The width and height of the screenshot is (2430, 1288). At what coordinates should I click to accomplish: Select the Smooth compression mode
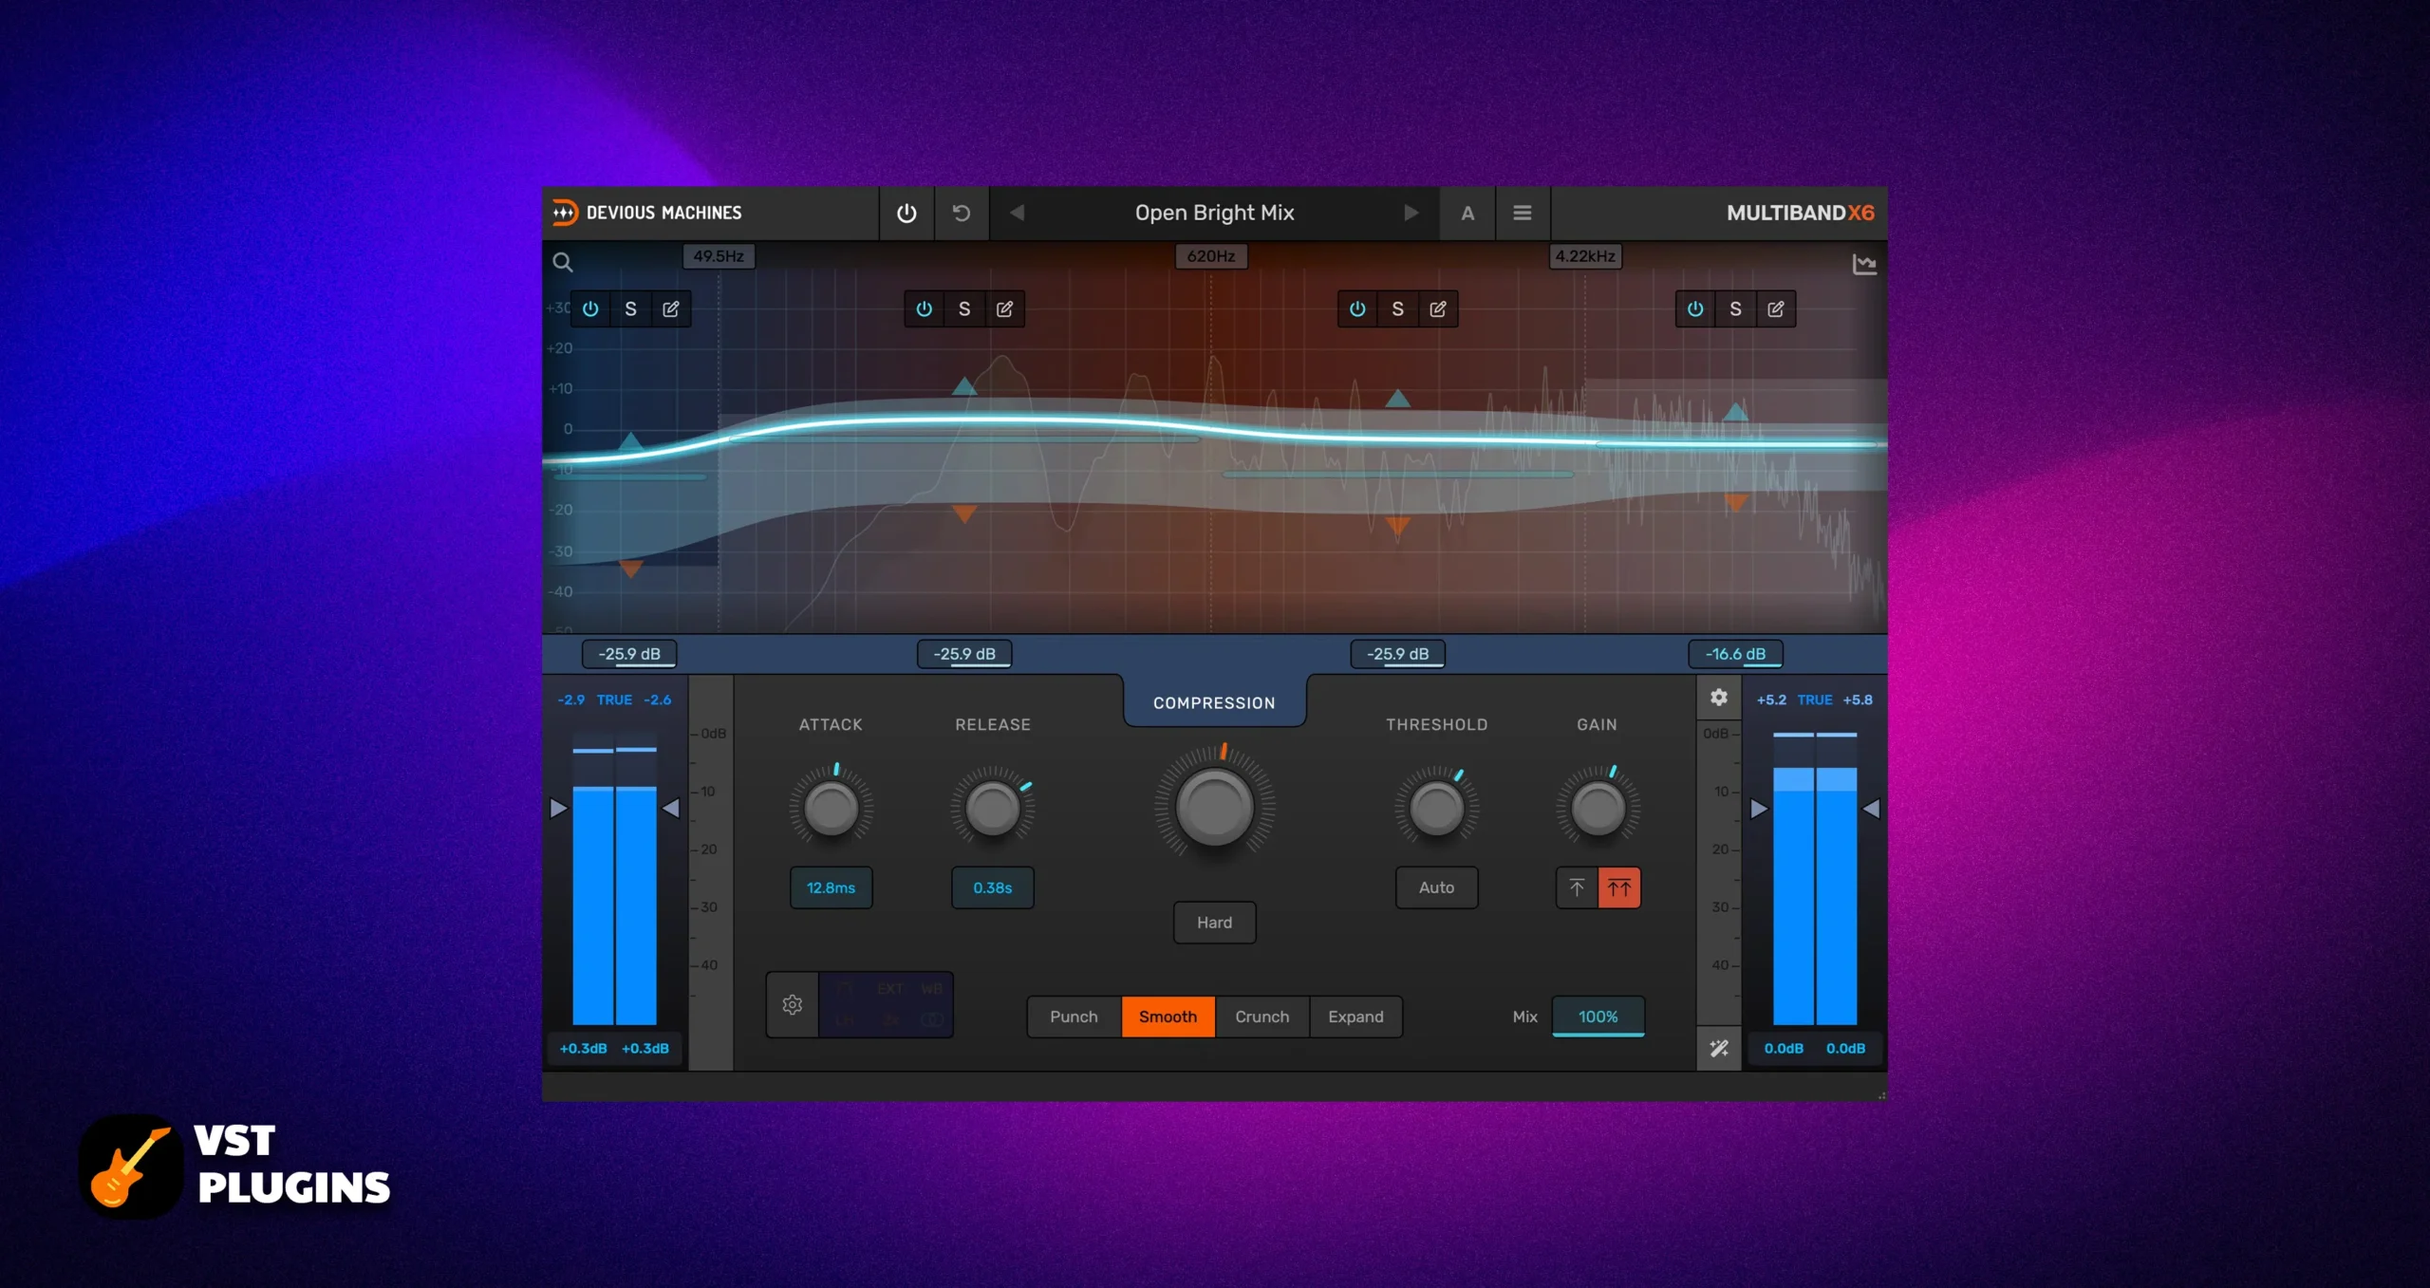1168,1017
